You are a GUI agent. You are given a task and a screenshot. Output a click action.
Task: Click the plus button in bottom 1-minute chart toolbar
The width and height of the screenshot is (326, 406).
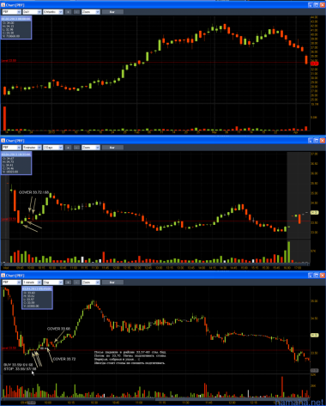[68, 282]
